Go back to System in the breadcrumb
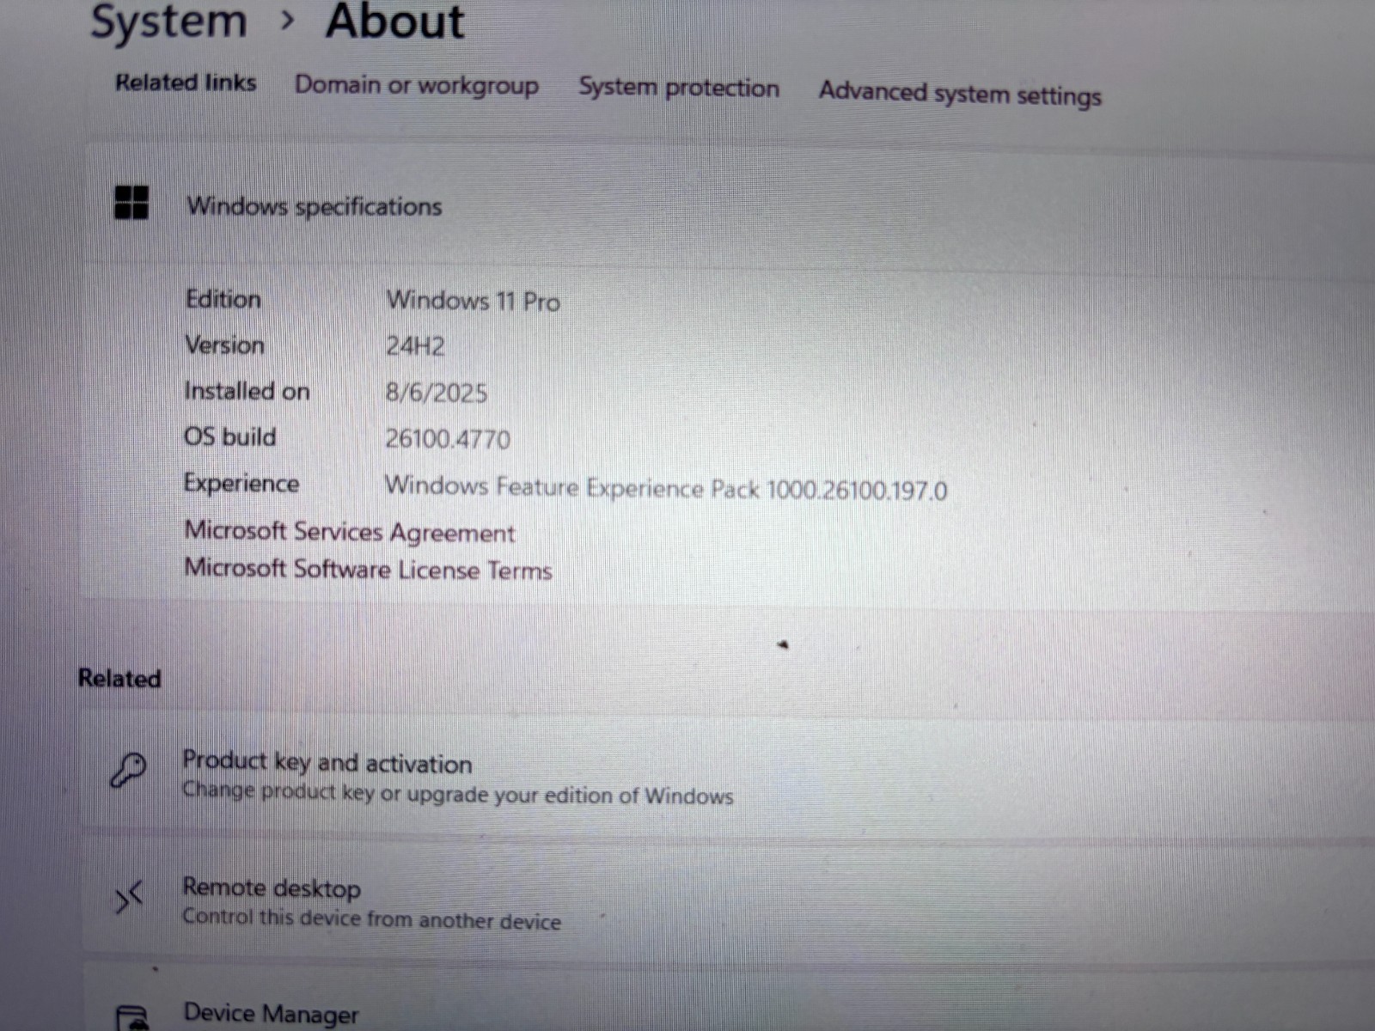The image size is (1375, 1031). pos(168,21)
